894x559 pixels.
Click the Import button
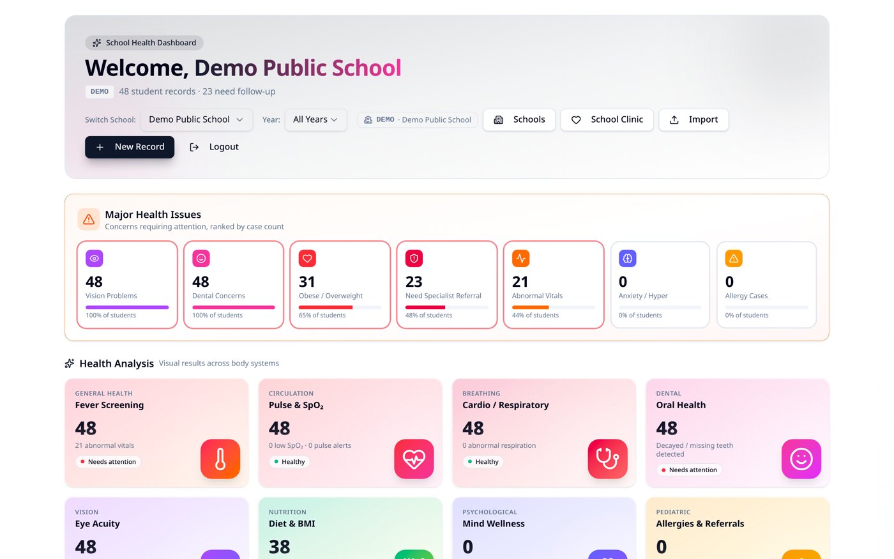(693, 119)
